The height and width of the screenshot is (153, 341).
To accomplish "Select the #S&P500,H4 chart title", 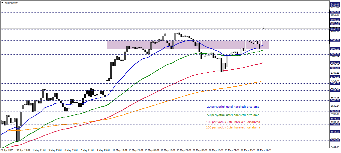I will pyautogui.click(x=12, y=3).
